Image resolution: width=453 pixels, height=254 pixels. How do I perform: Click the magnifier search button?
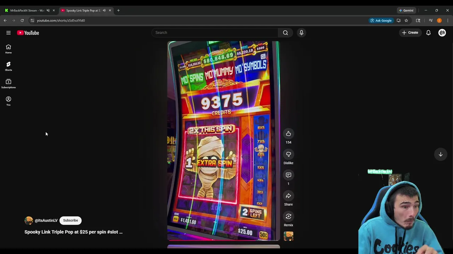tap(285, 32)
